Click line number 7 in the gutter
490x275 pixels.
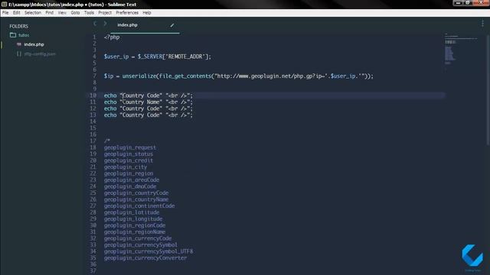(95, 76)
